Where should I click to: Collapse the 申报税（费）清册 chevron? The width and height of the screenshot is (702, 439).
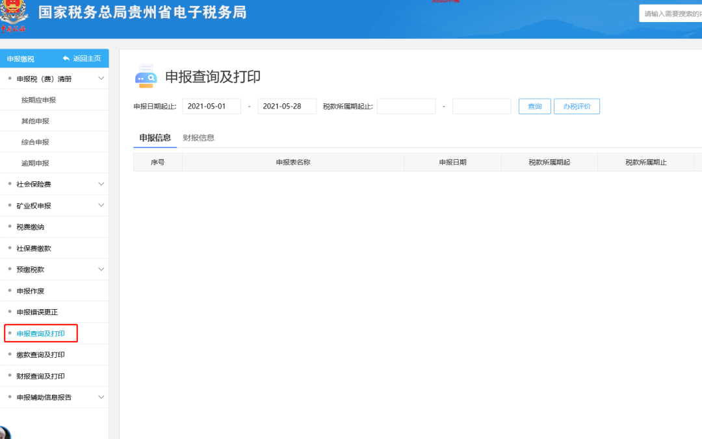(101, 79)
